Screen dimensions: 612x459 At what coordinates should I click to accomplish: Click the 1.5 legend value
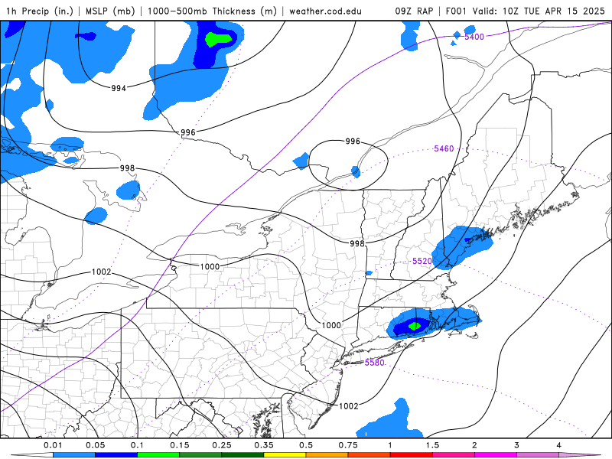[x=432, y=445]
